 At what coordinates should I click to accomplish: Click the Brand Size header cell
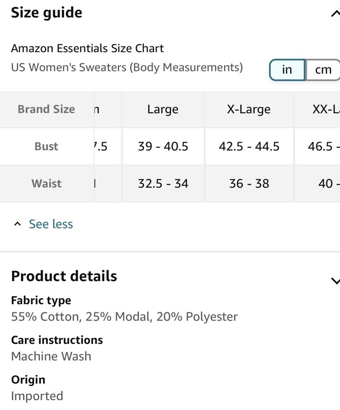[x=46, y=109]
